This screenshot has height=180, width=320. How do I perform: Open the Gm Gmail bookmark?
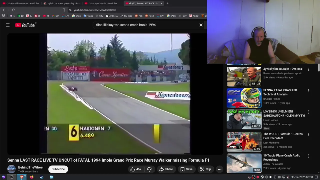pos(55,16)
